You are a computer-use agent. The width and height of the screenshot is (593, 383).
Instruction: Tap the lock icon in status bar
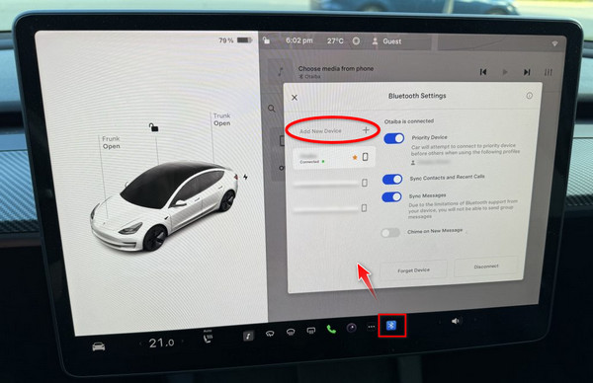click(266, 40)
